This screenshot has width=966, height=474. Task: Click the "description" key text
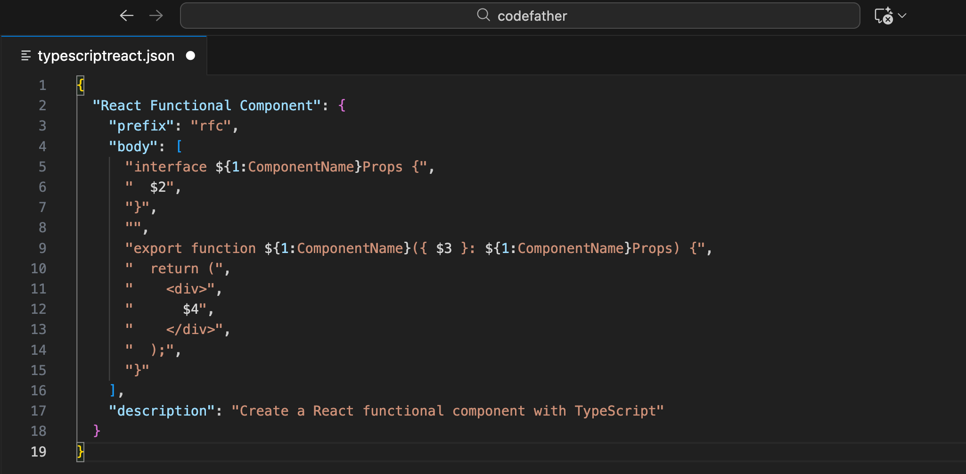(162, 411)
